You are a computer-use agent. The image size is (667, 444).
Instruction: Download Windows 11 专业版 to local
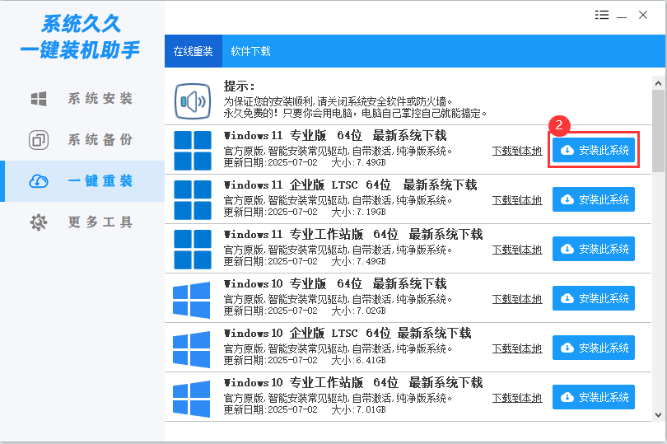tap(517, 151)
